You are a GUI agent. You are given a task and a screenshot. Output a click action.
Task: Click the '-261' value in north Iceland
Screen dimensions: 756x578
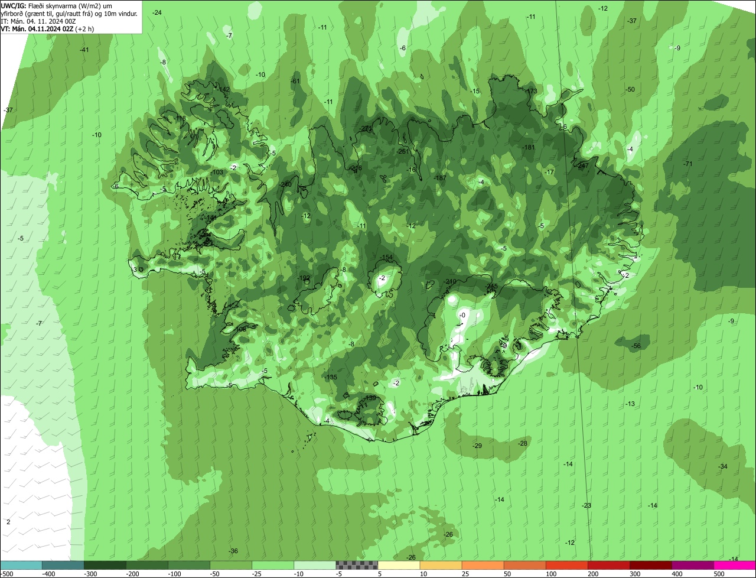click(x=403, y=151)
